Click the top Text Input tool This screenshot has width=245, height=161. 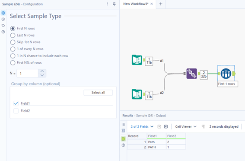point(137,60)
